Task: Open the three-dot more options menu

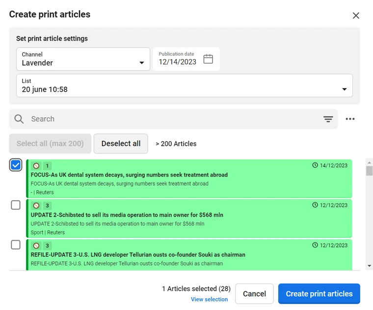Action: (x=350, y=119)
